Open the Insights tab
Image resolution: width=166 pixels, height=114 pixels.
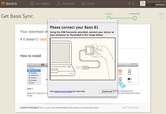click(66, 4)
